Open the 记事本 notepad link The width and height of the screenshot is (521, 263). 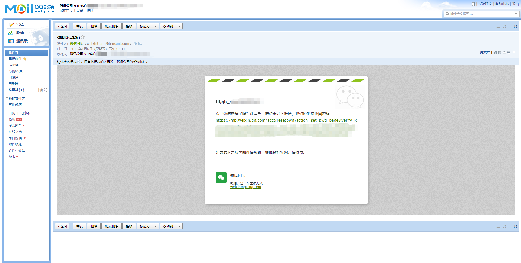[x=25, y=113]
